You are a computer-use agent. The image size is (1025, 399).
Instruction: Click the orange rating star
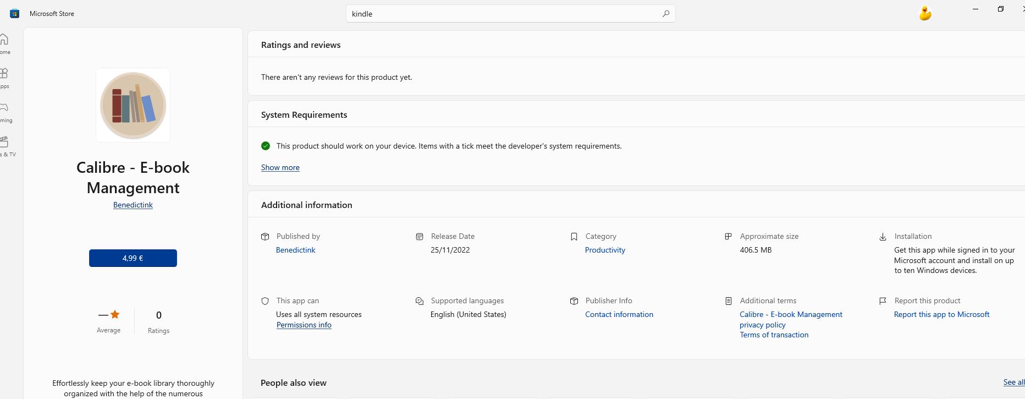tap(115, 315)
